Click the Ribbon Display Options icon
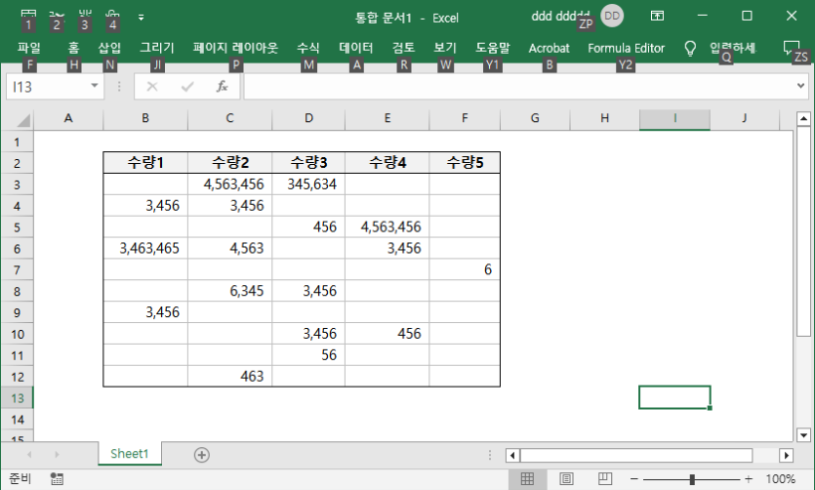The image size is (815, 490). (657, 16)
